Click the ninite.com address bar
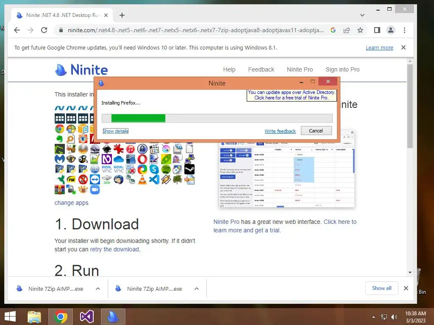The height and width of the screenshot is (325, 434). (x=195, y=30)
